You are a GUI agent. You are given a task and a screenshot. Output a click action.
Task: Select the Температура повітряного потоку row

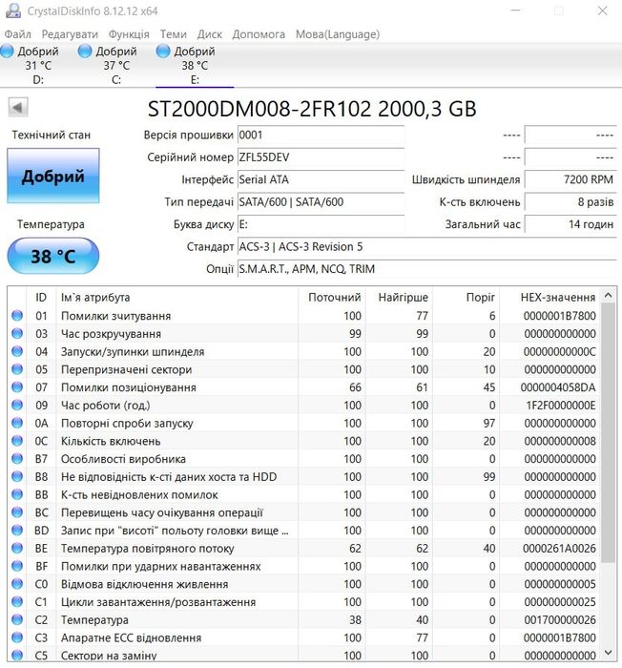(x=303, y=548)
